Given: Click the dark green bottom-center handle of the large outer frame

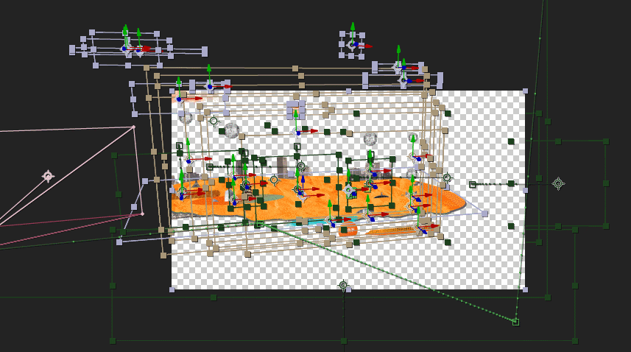Looking at the screenshot, I should click(344, 341).
